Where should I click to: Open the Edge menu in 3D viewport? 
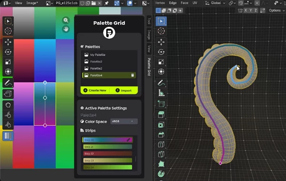coord(173,3)
